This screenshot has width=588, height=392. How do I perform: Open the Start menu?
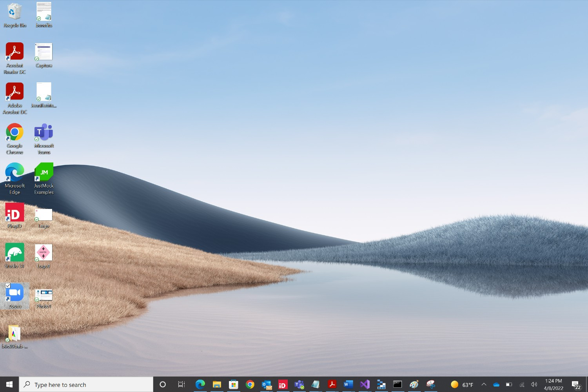click(x=9, y=385)
